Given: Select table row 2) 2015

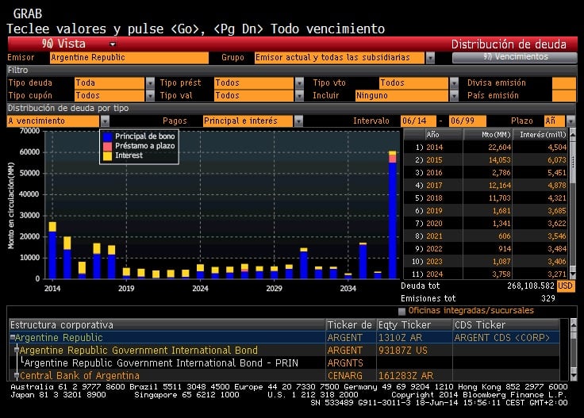Looking at the screenshot, I should 486,160.
